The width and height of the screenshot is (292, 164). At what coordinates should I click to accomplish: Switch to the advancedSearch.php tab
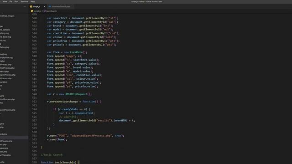(61, 6)
